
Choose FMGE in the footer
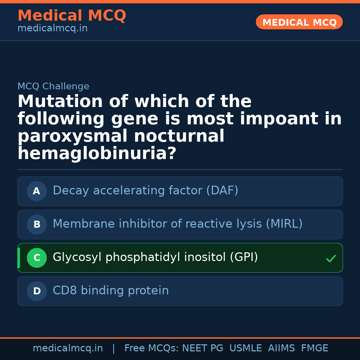point(314,348)
